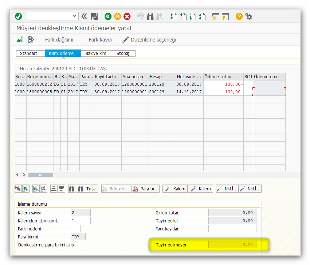Screen dimensions: 310x265
Task: Click payment amount 100,00- field
Action: tap(223, 84)
